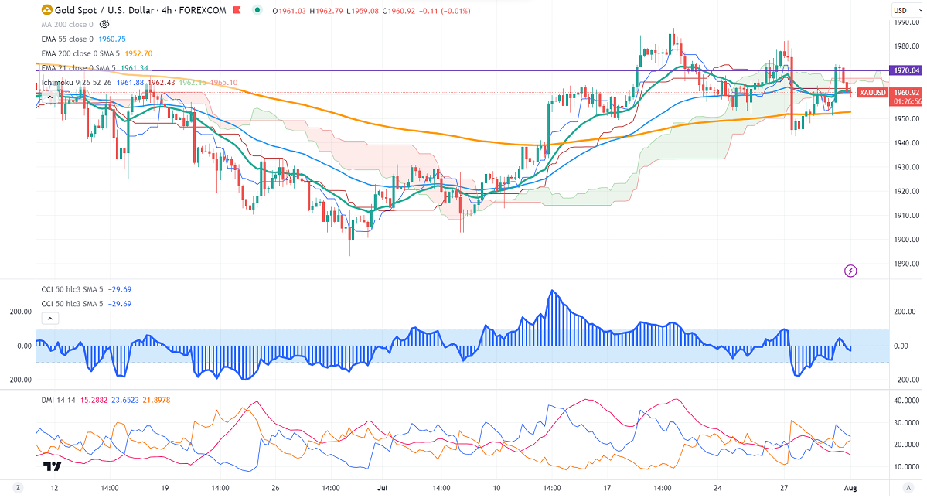
Task: Select the MA 200 close 0 legend
Action: click(x=67, y=24)
